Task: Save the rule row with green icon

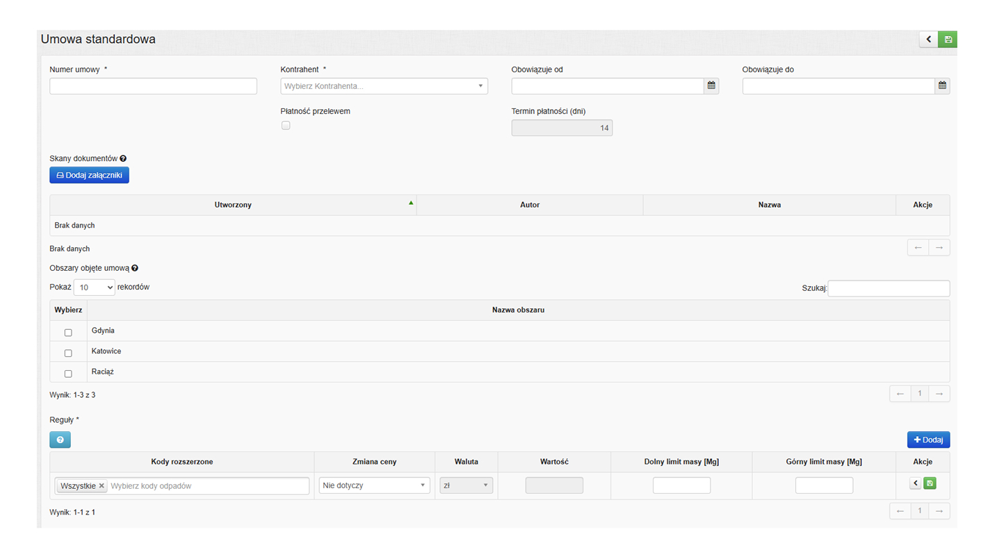Action: point(930,483)
